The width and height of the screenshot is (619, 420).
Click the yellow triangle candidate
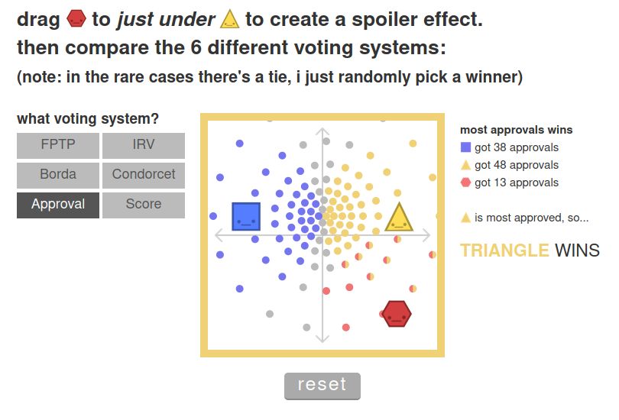[x=398, y=218]
